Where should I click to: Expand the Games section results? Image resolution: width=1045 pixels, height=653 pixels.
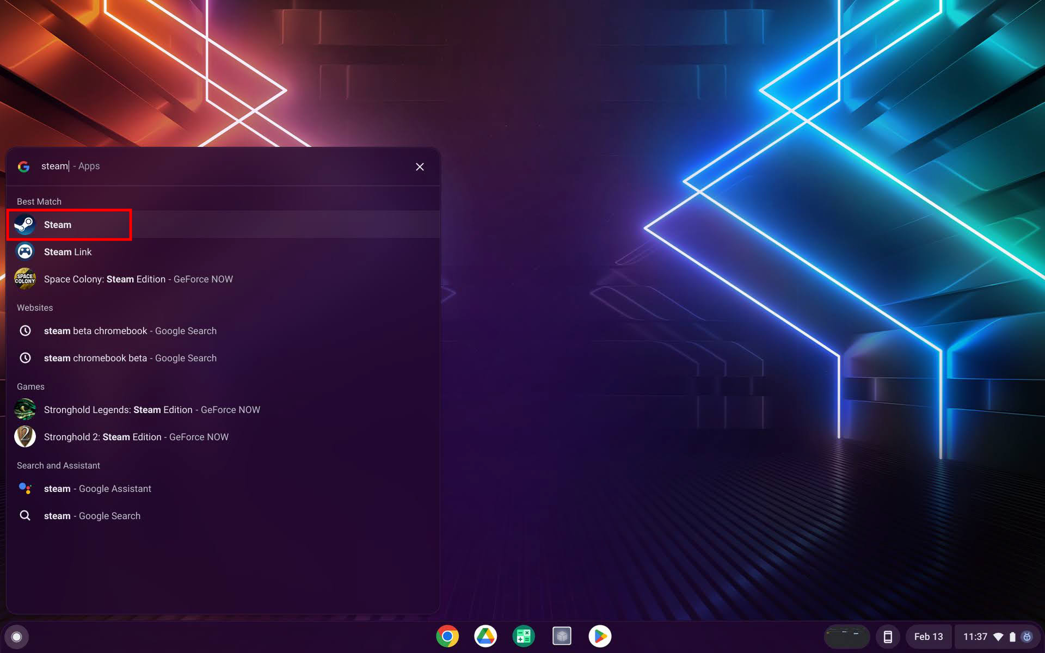[x=30, y=386]
